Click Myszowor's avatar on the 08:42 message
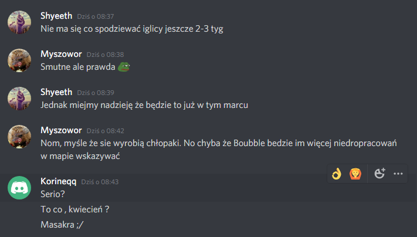The height and width of the screenshot is (237, 417). (19, 137)
